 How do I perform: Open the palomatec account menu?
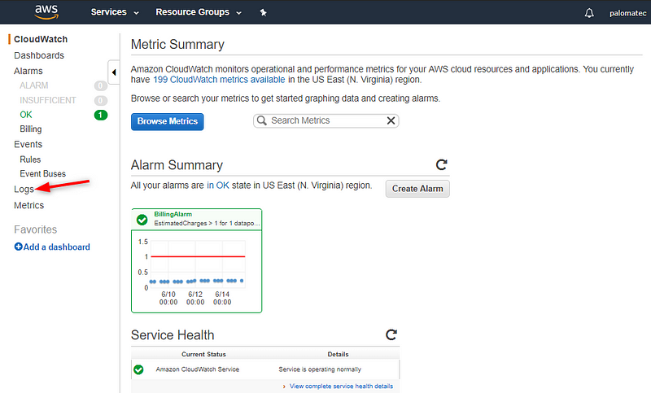click(x=627, y=13)
